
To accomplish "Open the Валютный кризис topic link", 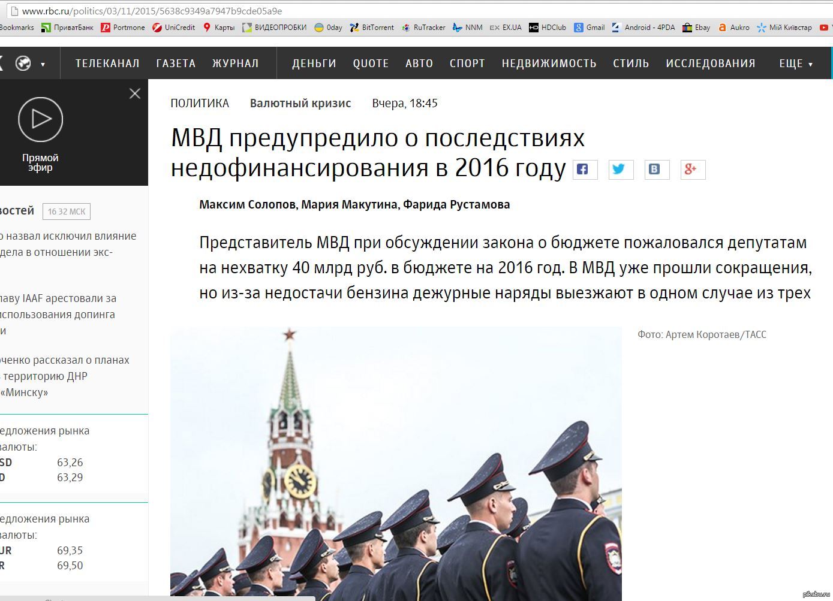I will click(x=300, y=103).
